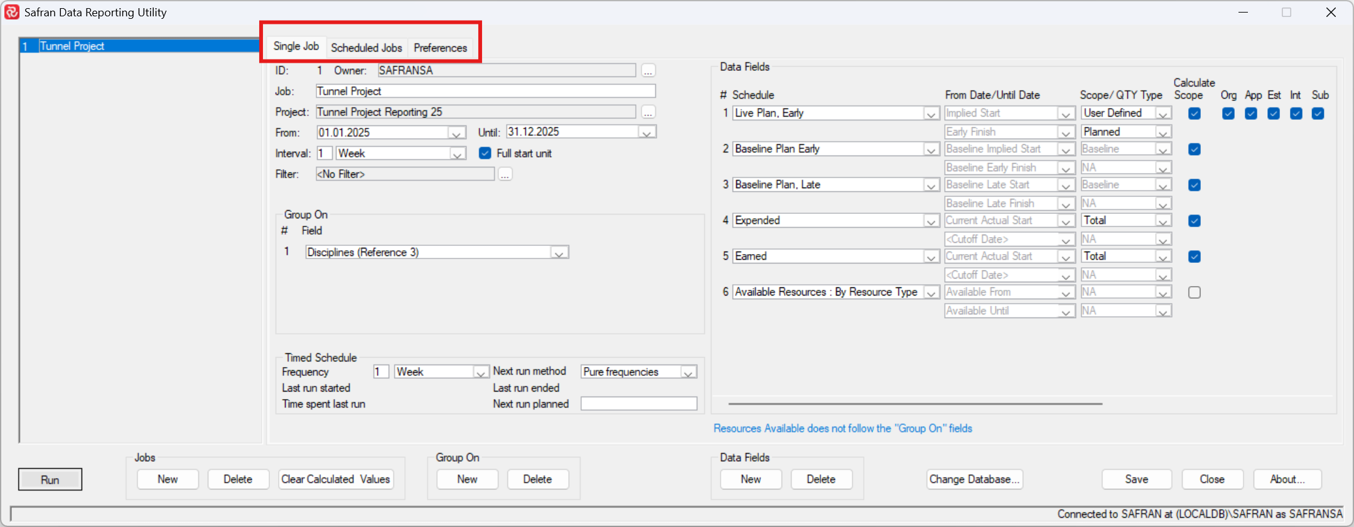Click the Data Fields horizontal scrollbar
This screenshot has height=527, width=1354.
point(915,404)
